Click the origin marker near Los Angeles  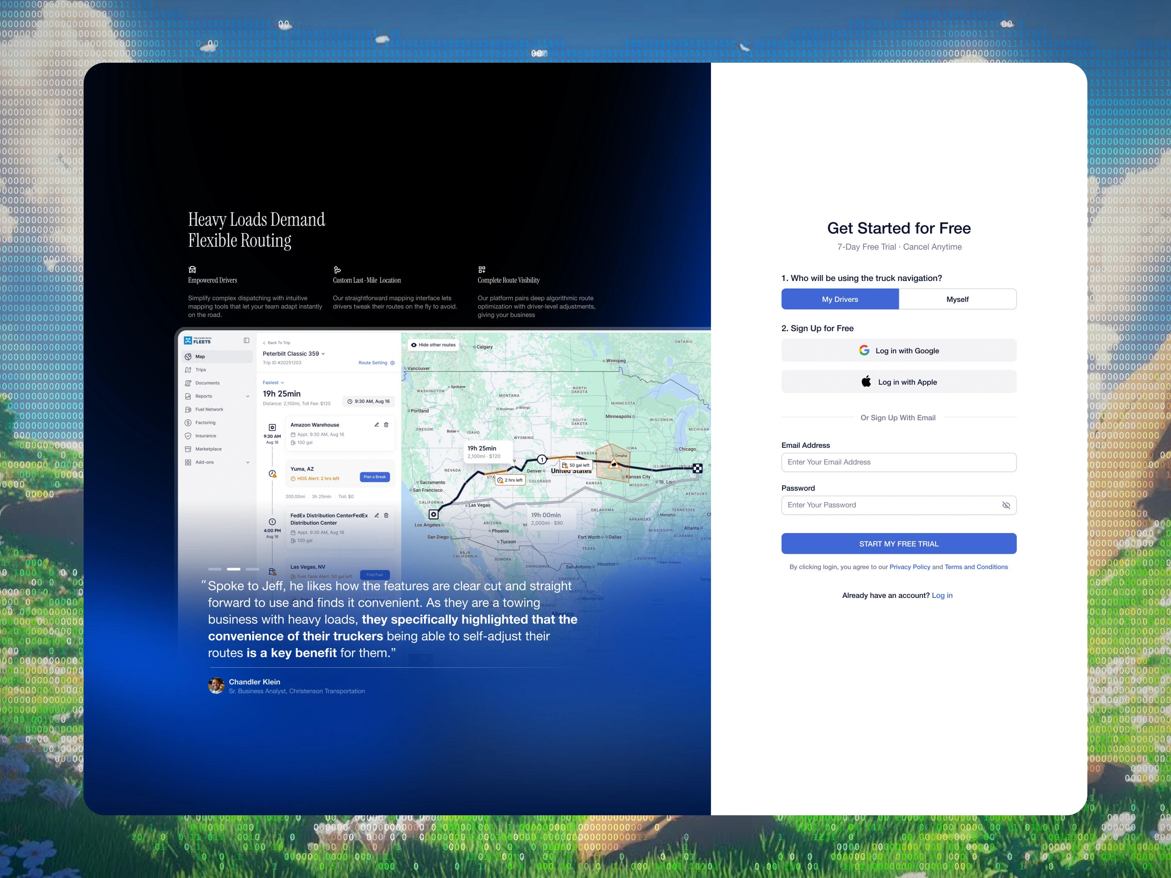tap(434, 514)
